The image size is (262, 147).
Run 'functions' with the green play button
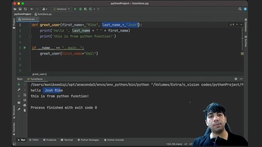click(75, 9)
